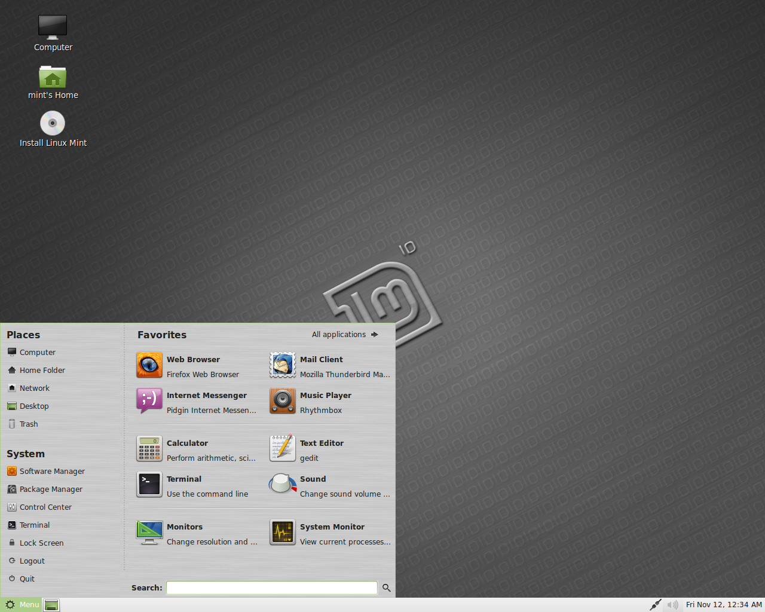
Task: Open the Monitors icon
Action: [x=149, y=533]
